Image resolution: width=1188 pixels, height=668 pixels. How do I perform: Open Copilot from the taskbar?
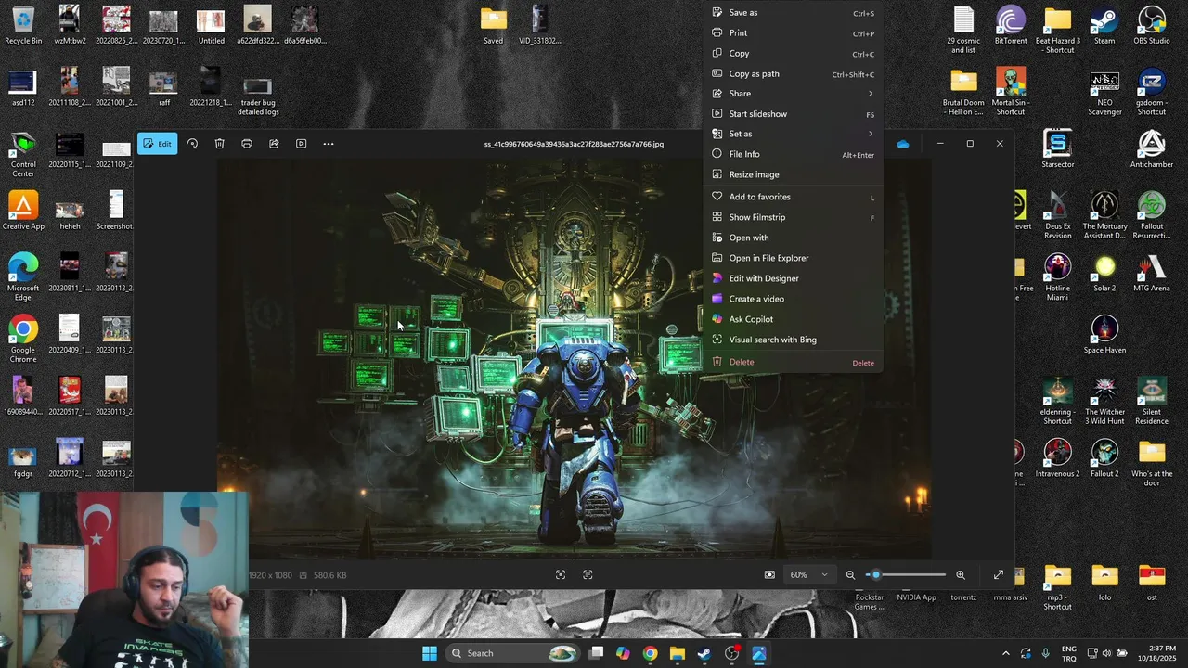click(623, 653)
